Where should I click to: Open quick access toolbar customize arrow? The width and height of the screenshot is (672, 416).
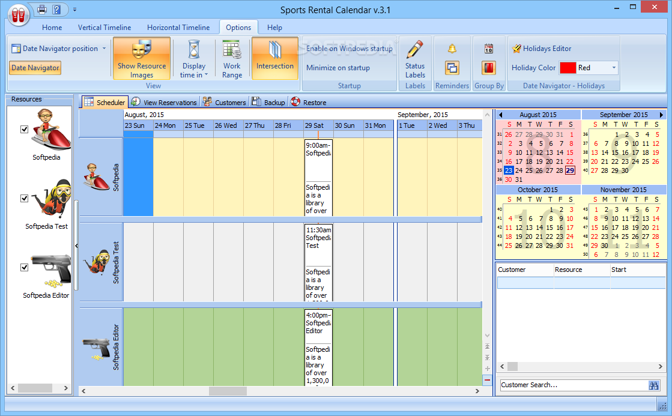click(74, 10)
